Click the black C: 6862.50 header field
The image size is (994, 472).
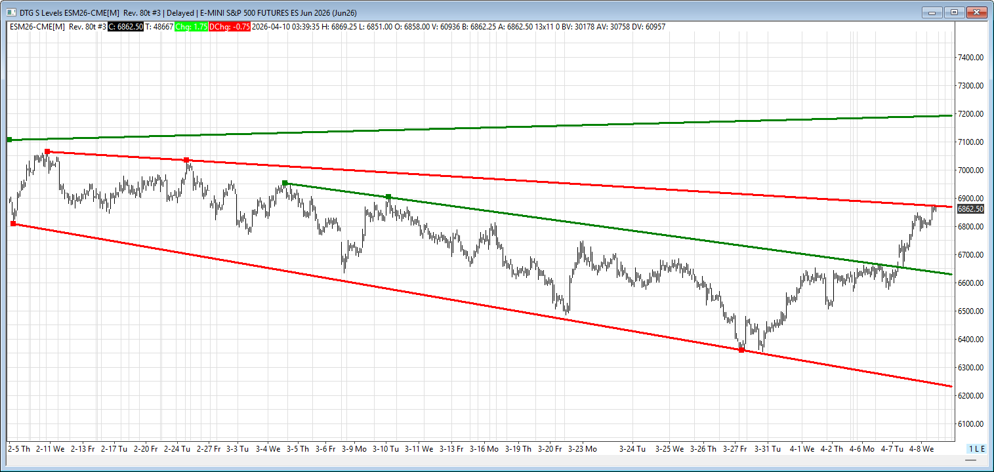pos(125,27)
